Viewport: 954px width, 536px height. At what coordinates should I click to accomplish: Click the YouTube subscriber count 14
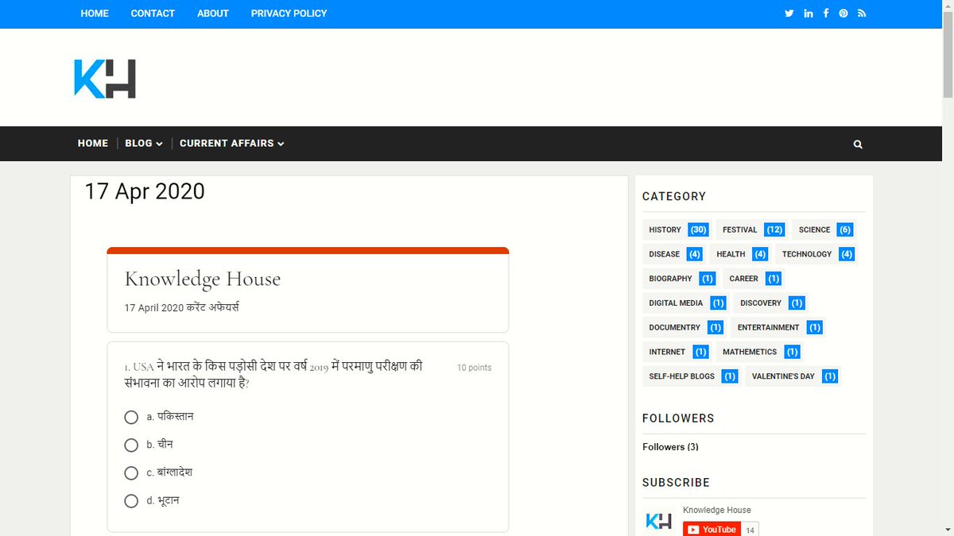(x=750, y=530)
